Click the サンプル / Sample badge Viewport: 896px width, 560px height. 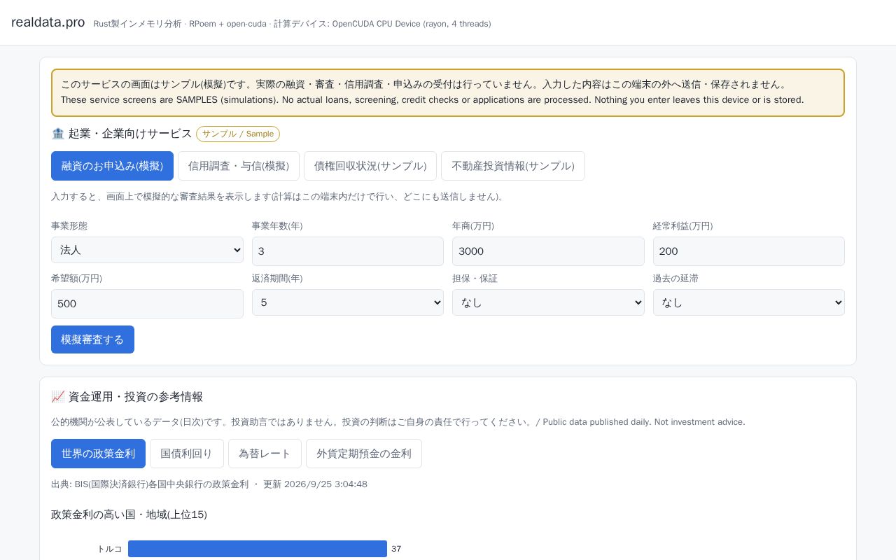(238, 134)
